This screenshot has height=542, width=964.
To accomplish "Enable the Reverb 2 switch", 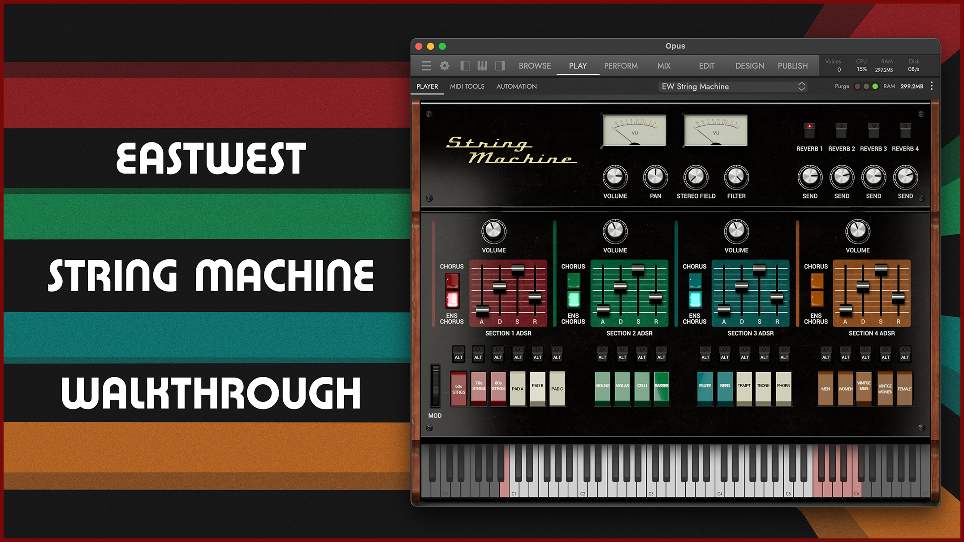I will coord(841,130).
